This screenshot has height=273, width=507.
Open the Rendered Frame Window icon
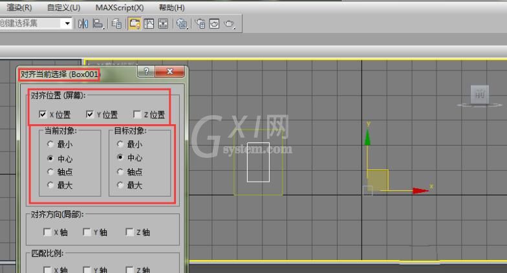[215, 23]
